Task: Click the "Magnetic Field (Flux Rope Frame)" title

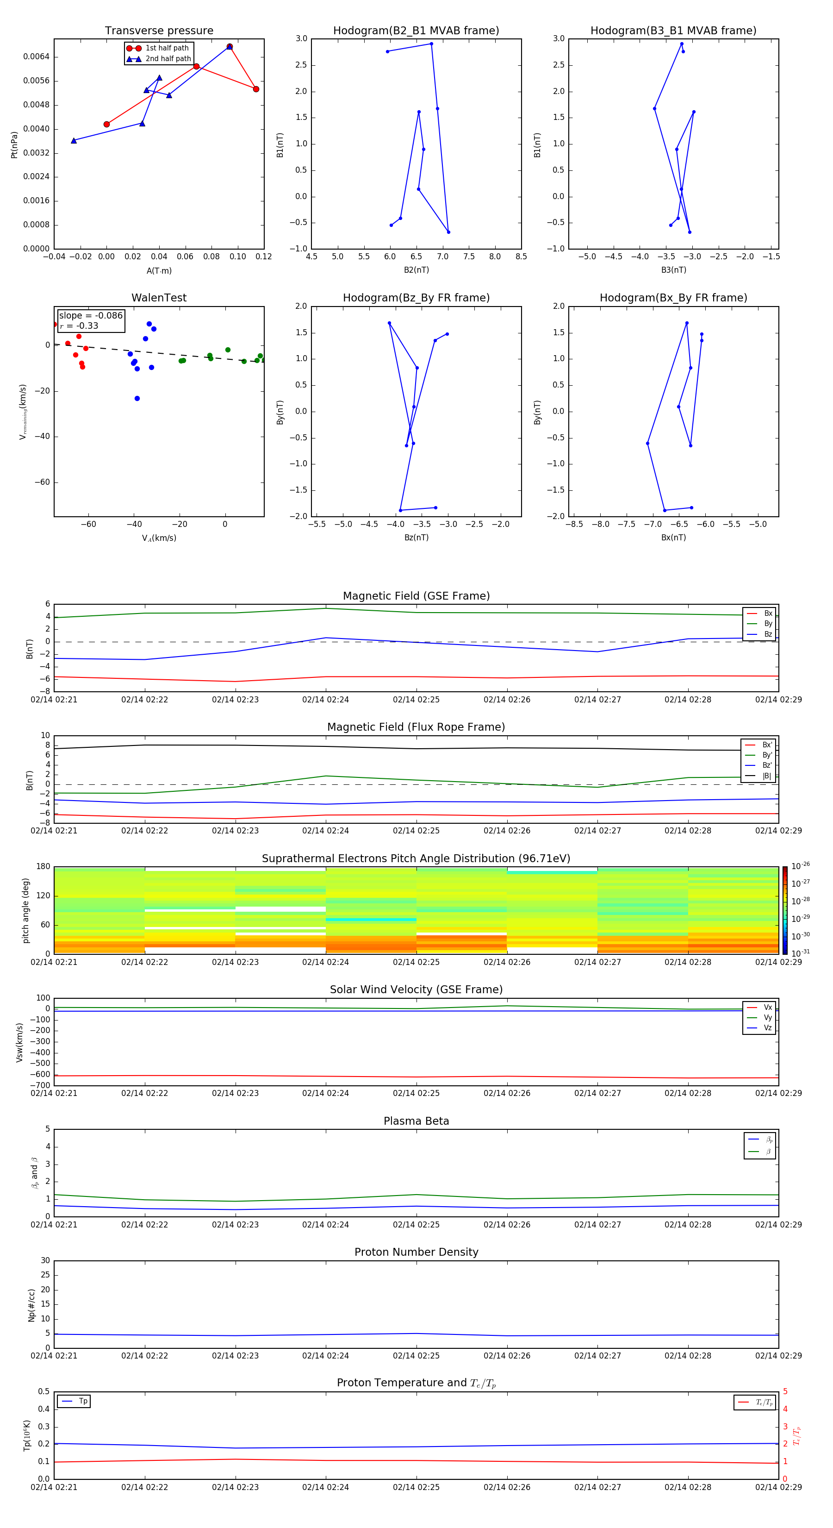Action: pos(416,727)
